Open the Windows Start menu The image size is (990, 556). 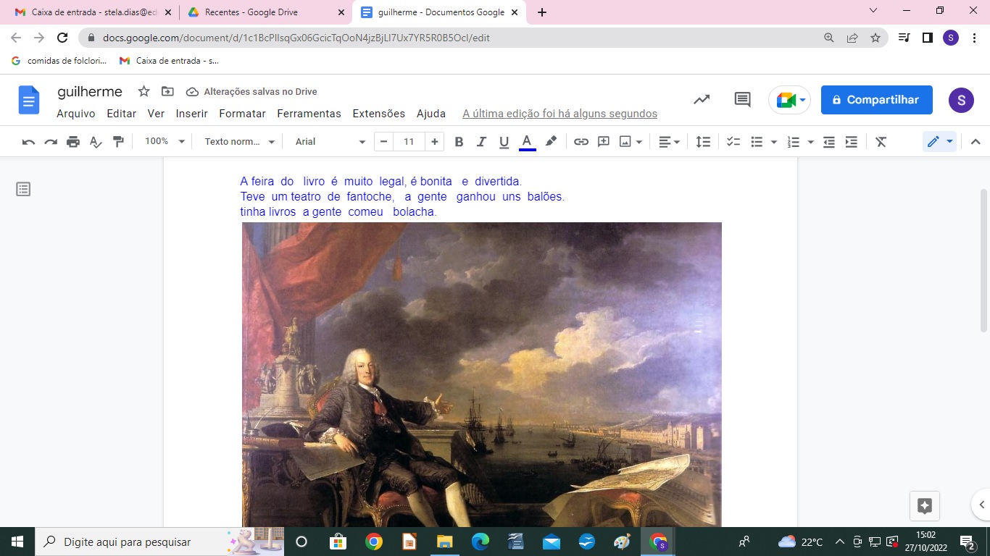point(17,542)
